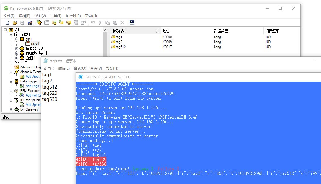Select 别名 item in the tree
Image resolution: width=321 pixels, height=184 pixels.
(x=23, y=63)
